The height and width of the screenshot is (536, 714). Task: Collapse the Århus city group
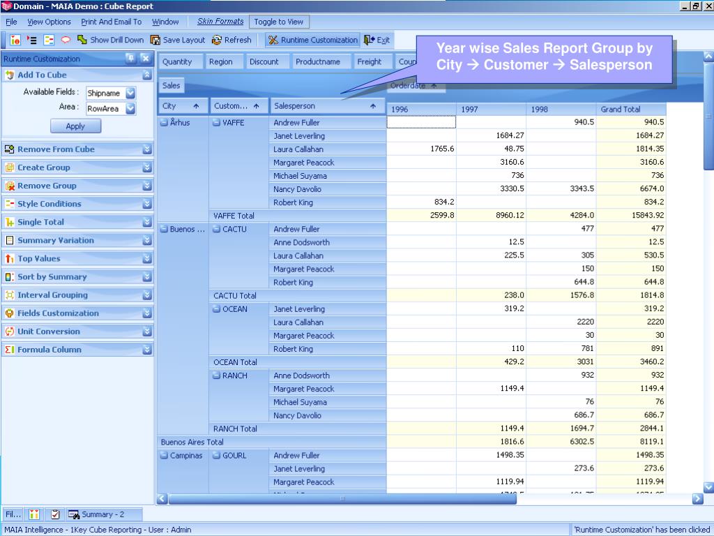pos(164,123)
